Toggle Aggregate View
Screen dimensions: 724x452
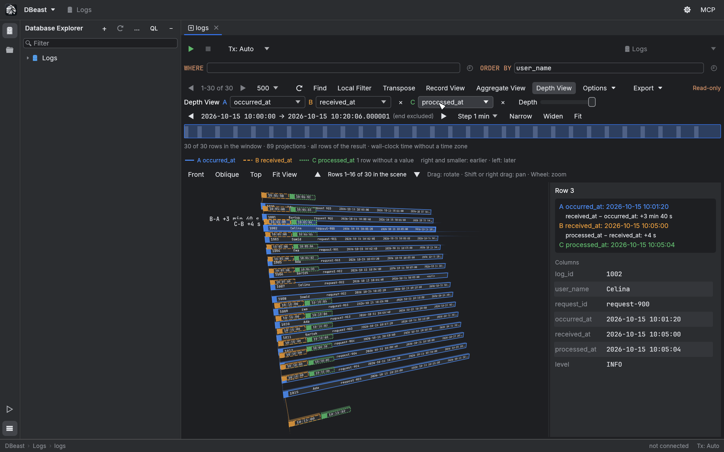click(501, 88)
